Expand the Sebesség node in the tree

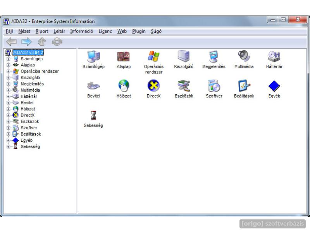click(x=8, y=147)
